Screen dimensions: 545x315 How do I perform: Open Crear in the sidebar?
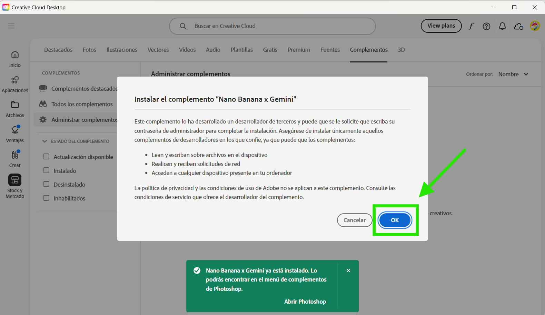click(15, 159)
